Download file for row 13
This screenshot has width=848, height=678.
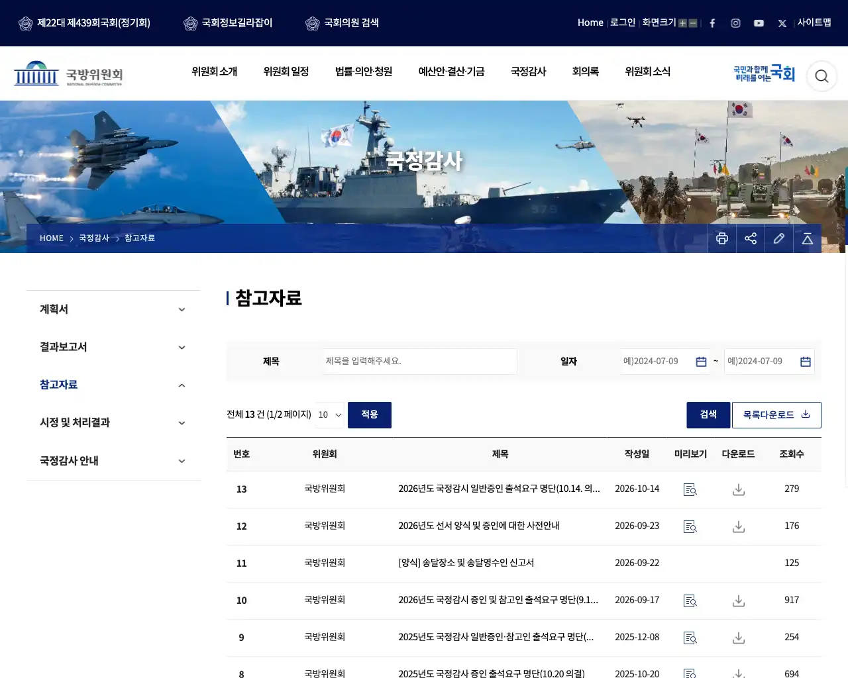(x=739, y=489)
